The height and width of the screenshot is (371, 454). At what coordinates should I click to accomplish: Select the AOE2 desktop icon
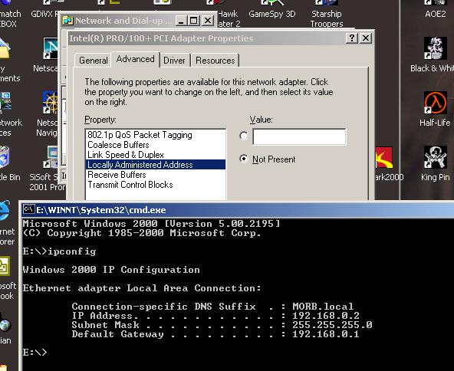pos(435,8)
